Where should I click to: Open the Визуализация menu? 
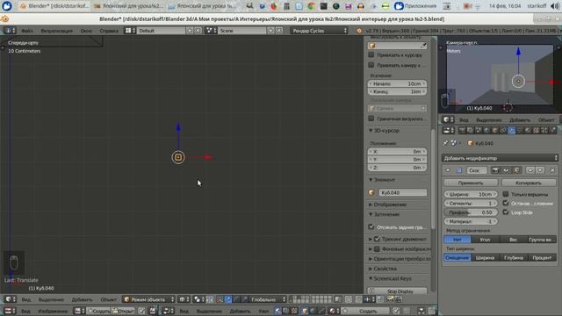pos(56,31)
